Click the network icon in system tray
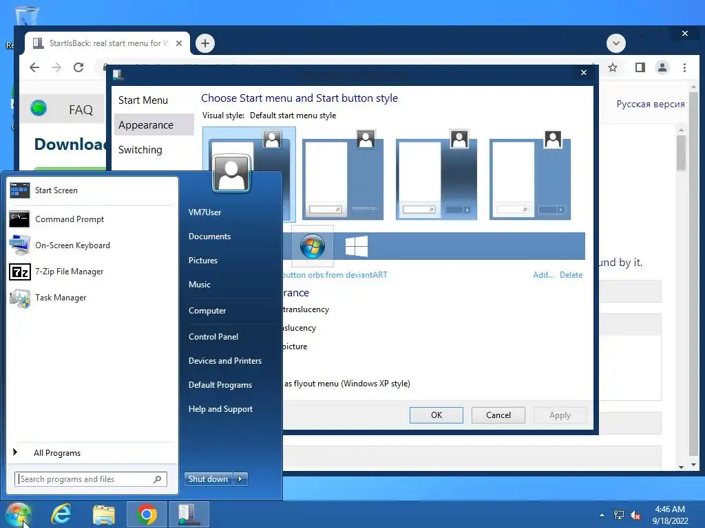The height and width of the screenshot is (528, 705). click(619, 515)
